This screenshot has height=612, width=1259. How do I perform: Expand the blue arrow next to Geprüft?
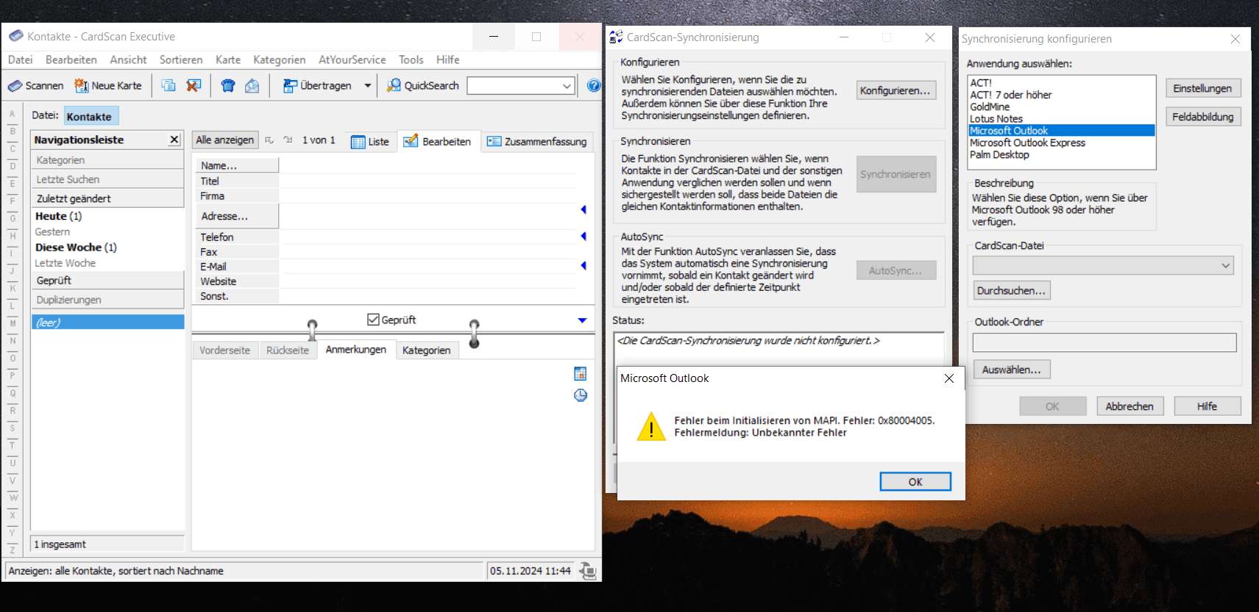[x=582, y=320]
